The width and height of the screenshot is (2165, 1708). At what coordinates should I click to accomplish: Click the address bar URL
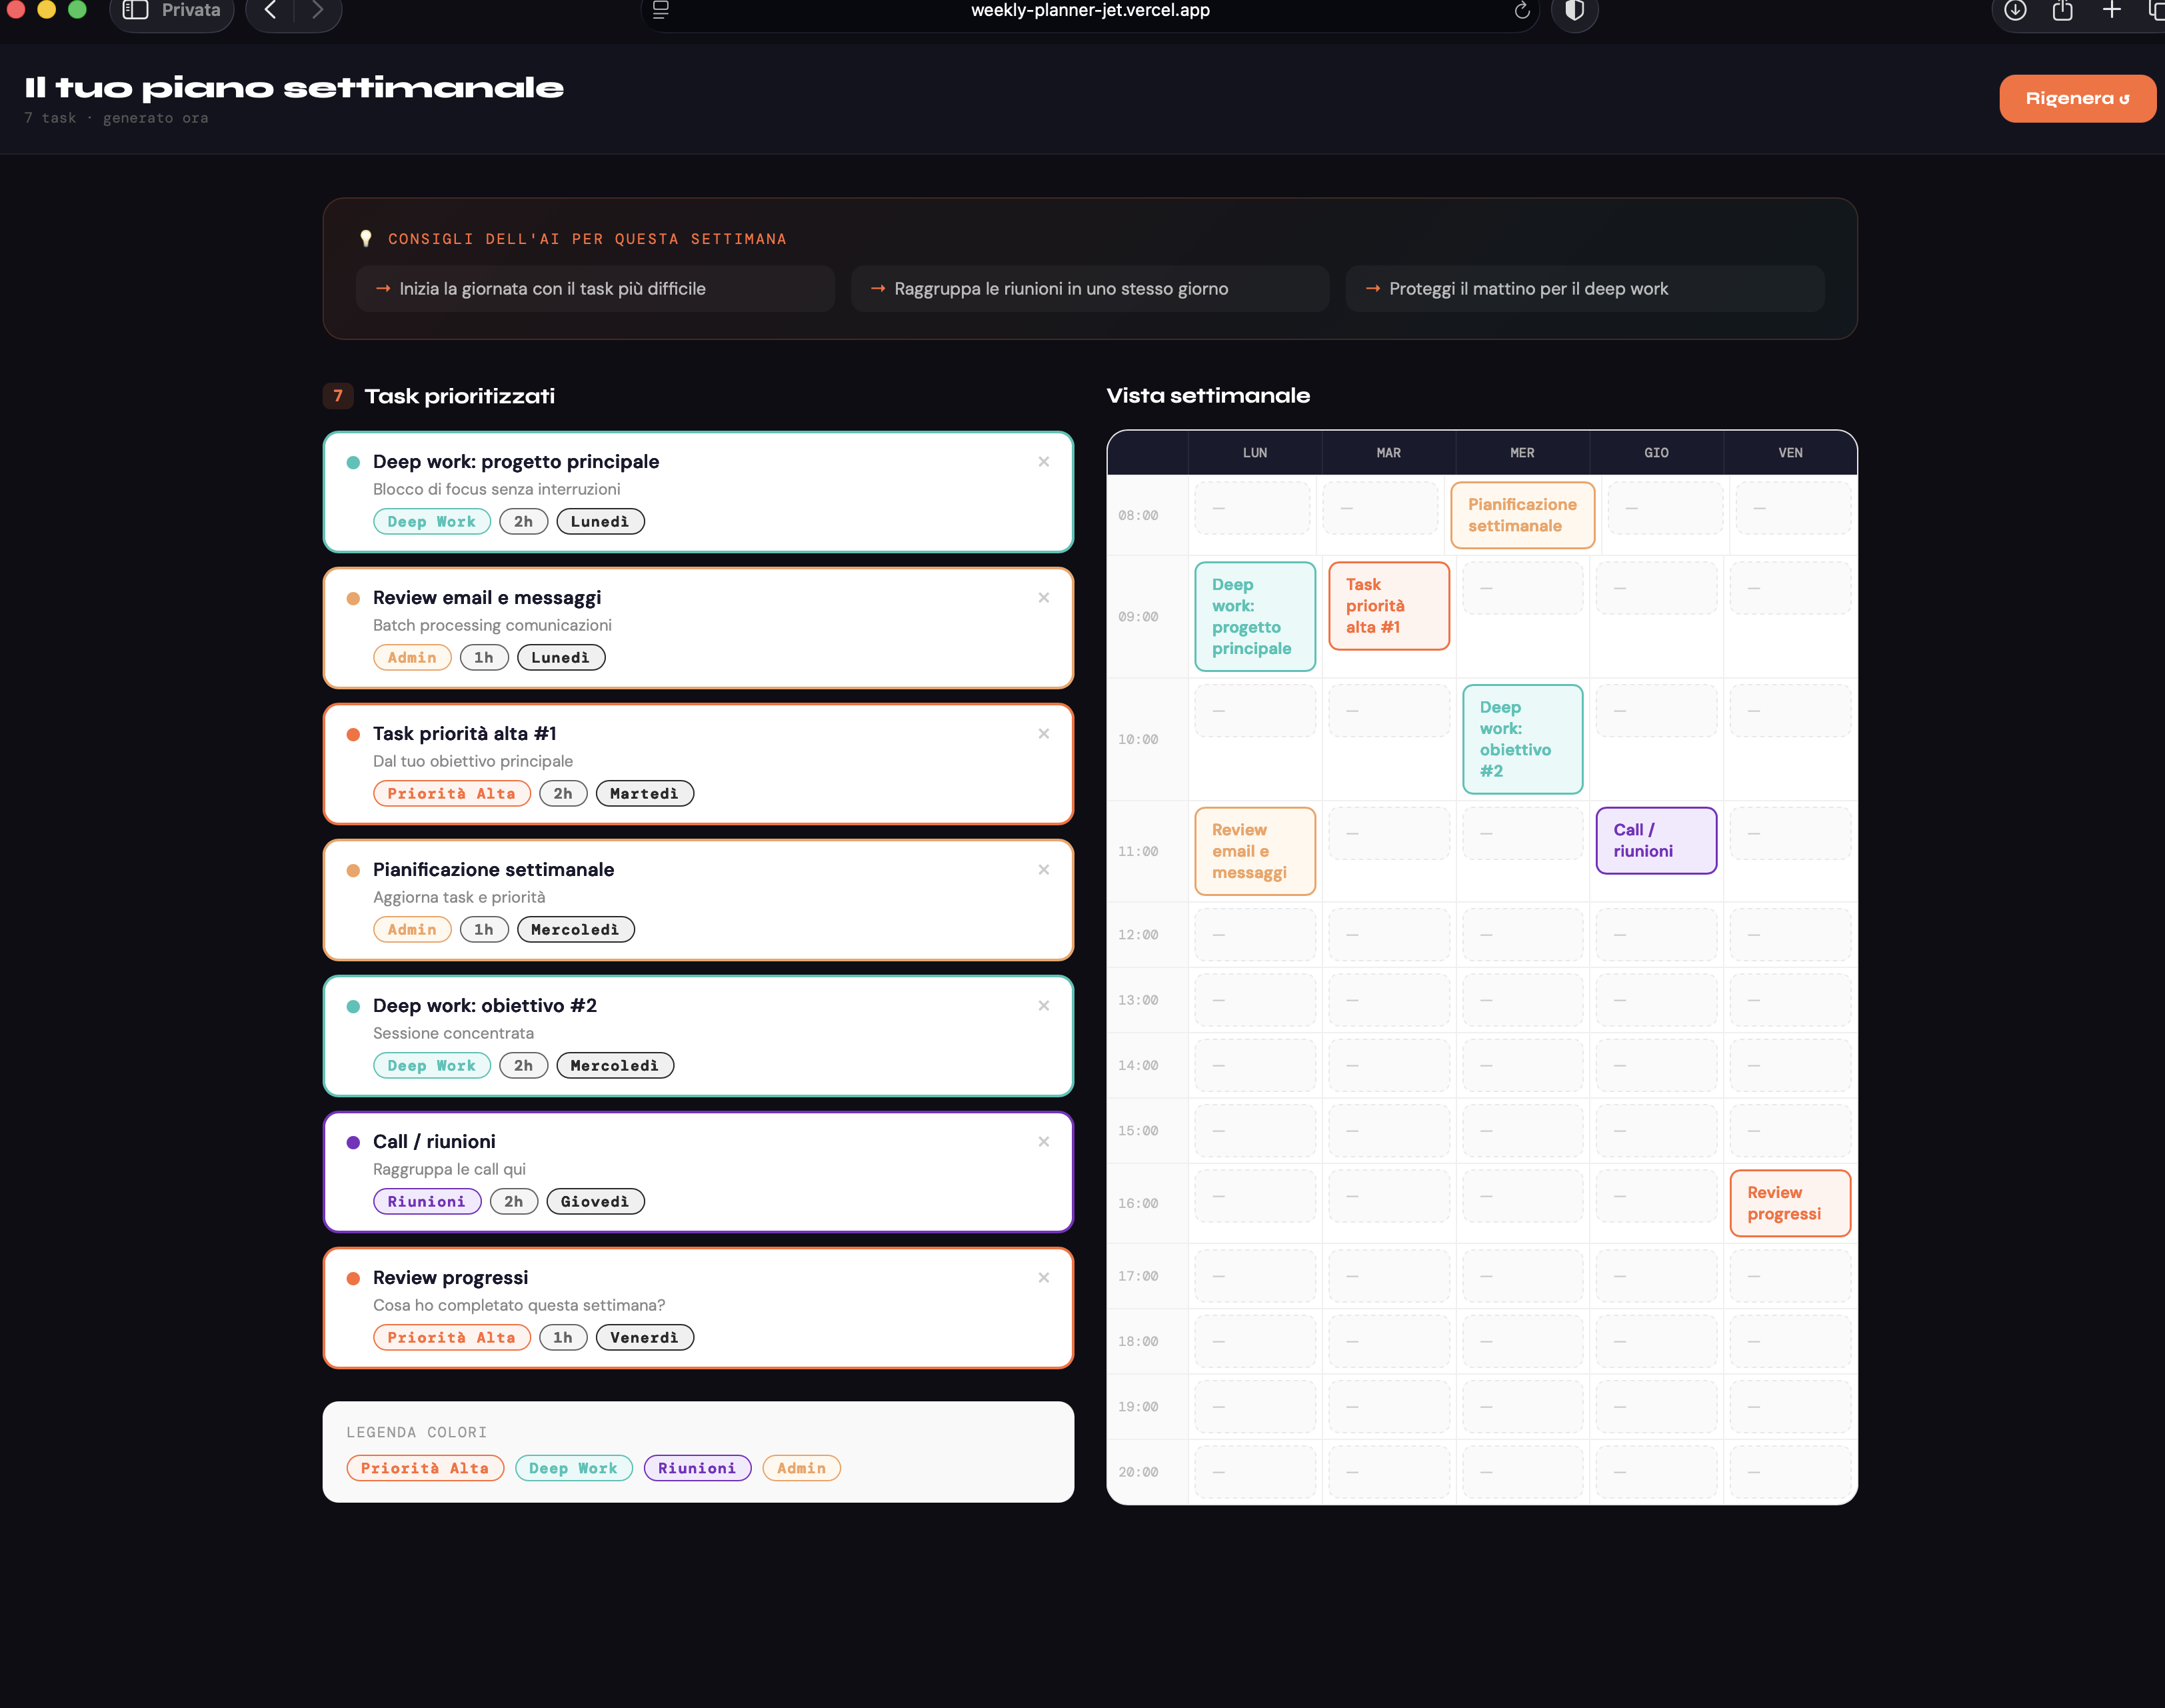[x=1090, y=10]
